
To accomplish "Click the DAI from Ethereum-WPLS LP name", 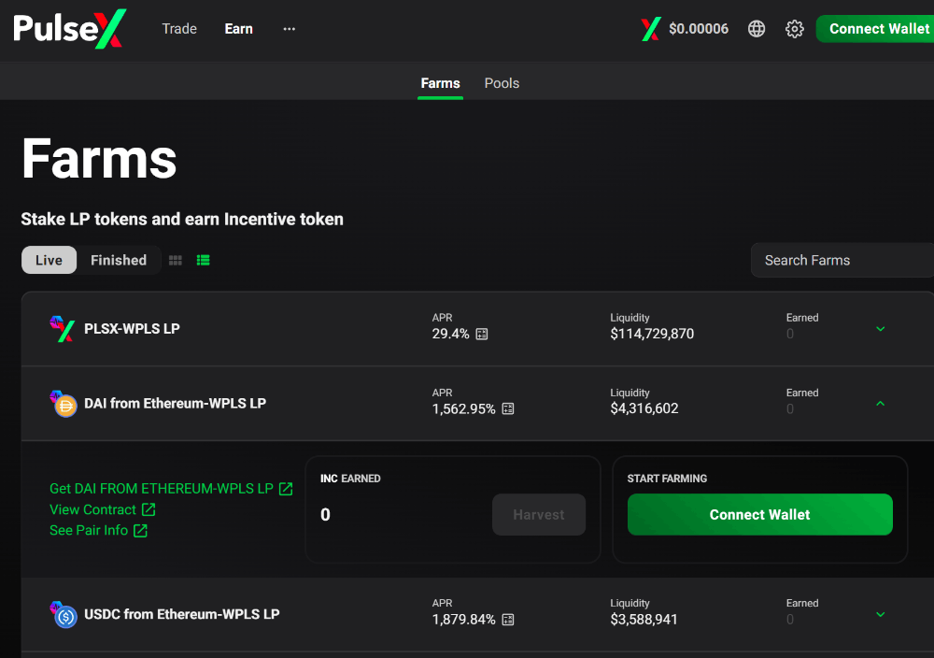I will tap(176, 404).
